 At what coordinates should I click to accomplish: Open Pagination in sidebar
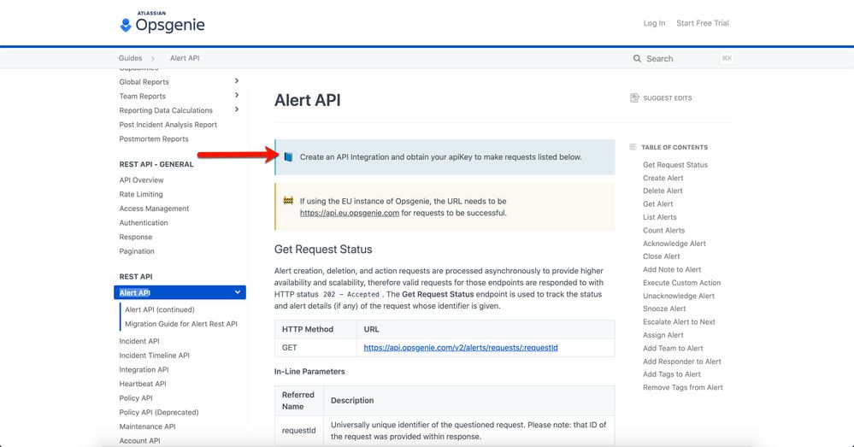coord(137,251)
